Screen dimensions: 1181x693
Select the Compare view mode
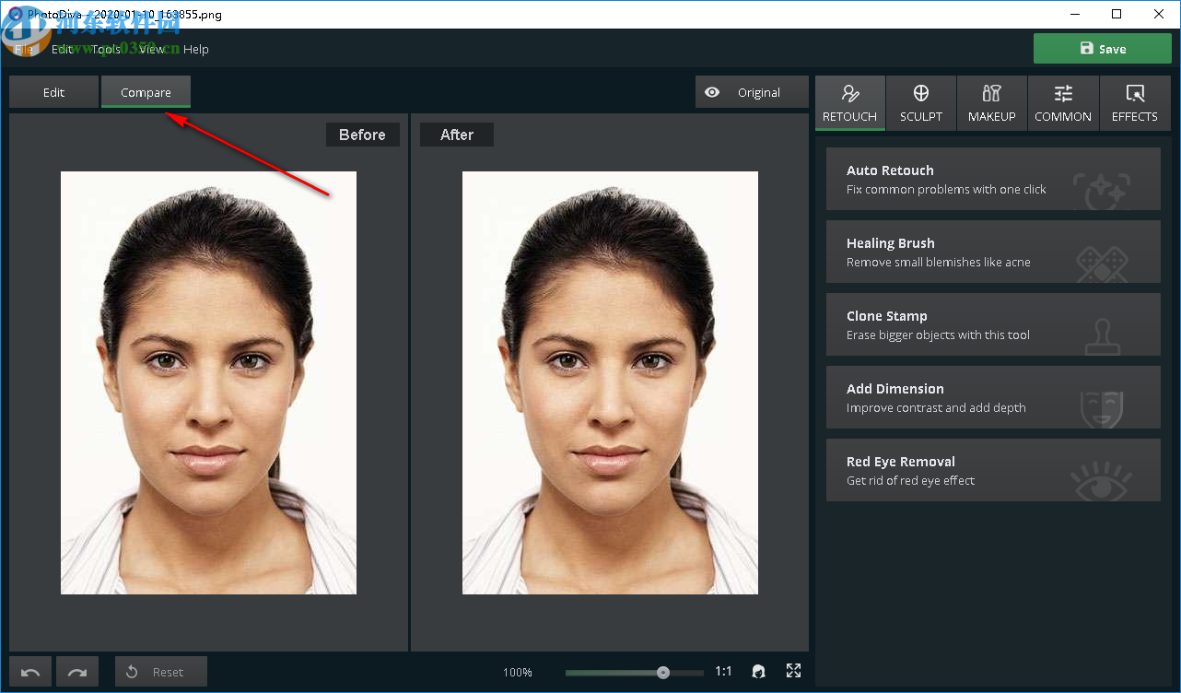(146, 92)
